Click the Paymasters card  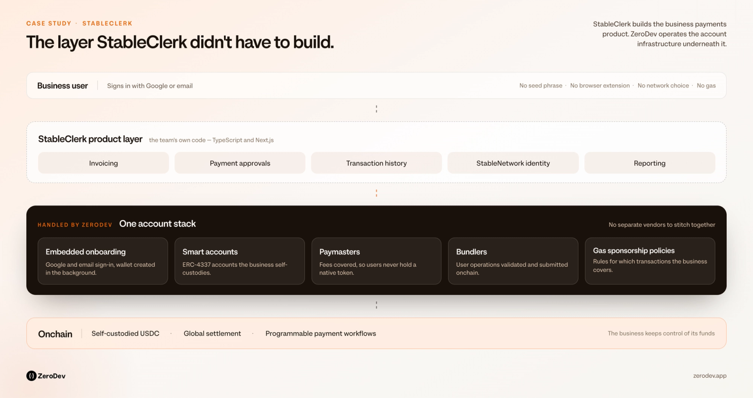tap(376, 261)
